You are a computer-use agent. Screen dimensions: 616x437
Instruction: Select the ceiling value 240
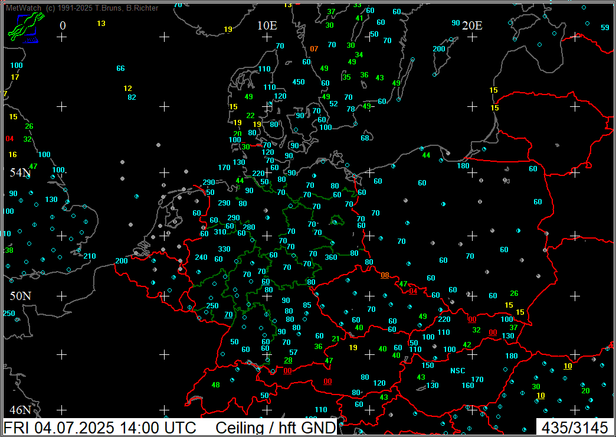point(201,257)
